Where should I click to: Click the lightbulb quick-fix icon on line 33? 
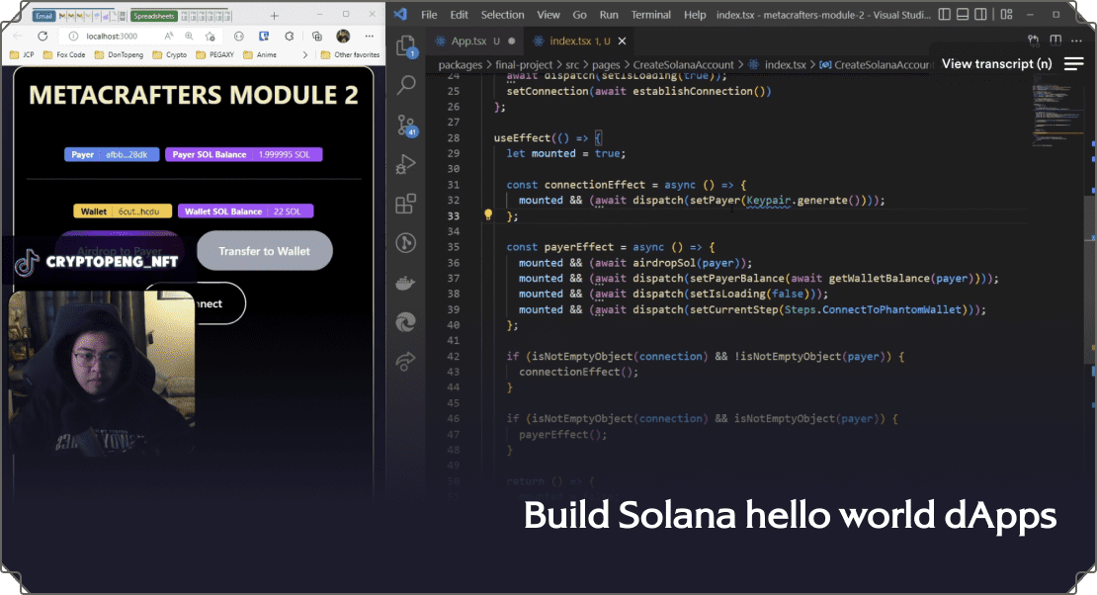[x=487, y=215]
